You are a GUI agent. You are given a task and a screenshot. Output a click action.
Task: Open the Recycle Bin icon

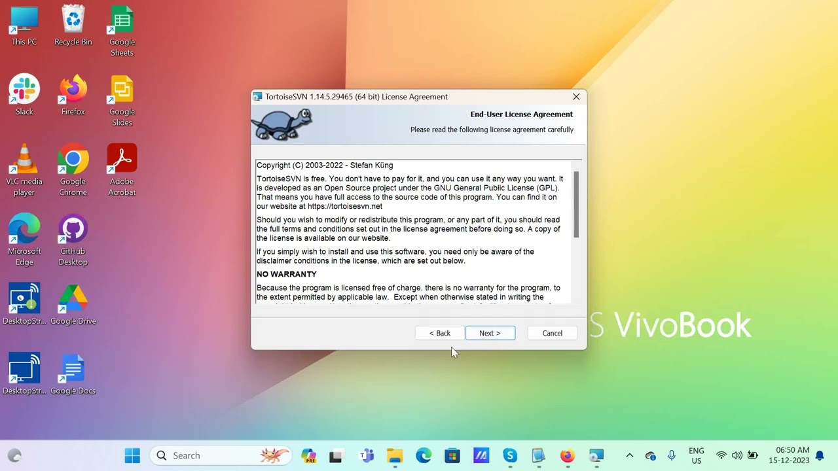(x=73, y=26)
